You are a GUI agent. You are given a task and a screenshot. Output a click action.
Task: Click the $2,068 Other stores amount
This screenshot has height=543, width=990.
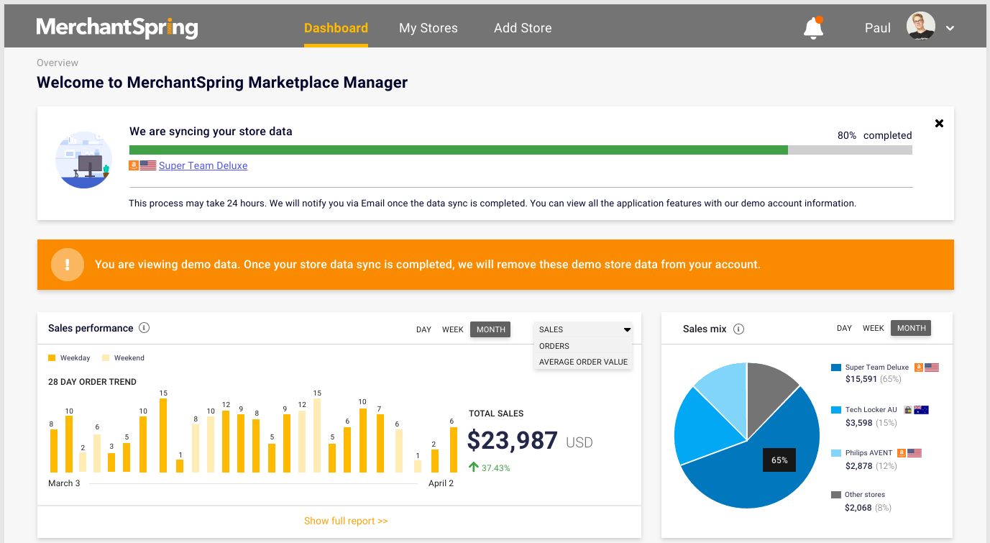click(x=858, y=507)
